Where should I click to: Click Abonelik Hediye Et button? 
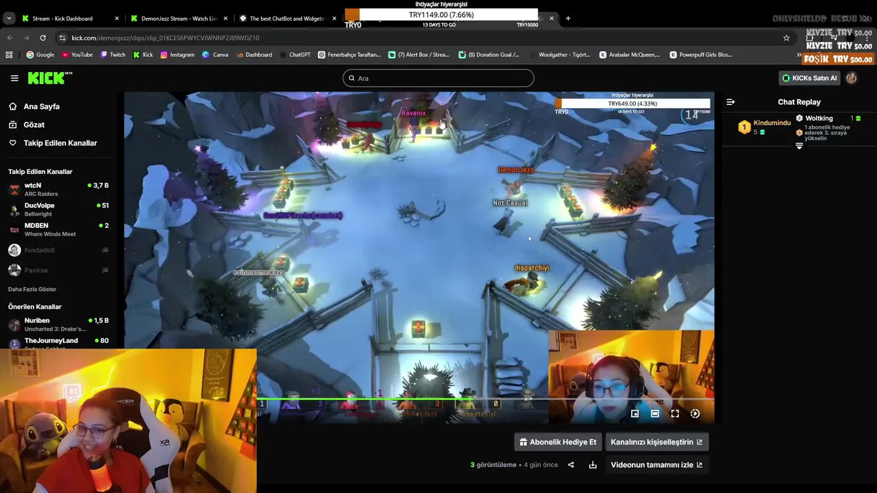tap(558, 442)
